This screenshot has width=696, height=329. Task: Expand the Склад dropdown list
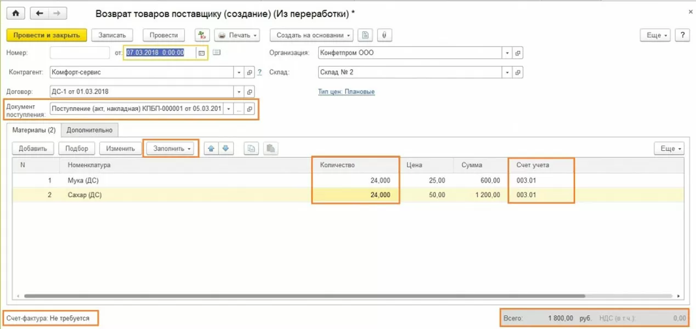(x=507, y=72)
